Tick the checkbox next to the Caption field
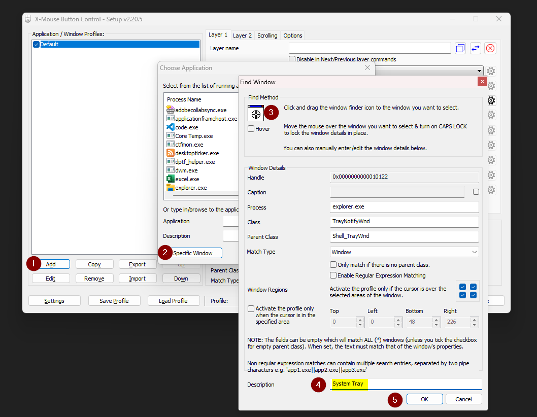Viewport: 537px width, 417px height. point(476,192)
